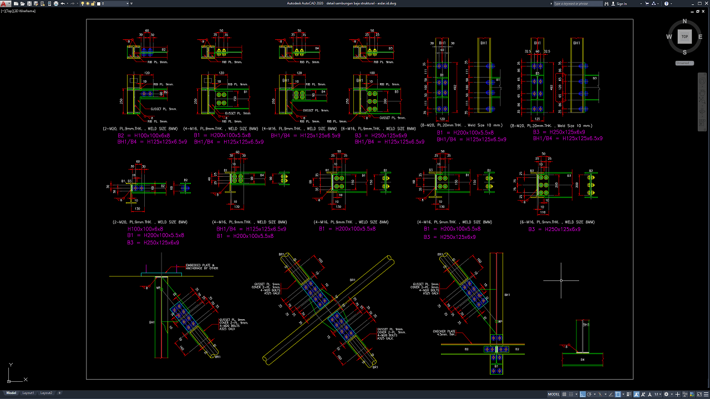Viewport: 710px width, 399px height.
Task: Click the Save icon in Quick Access toolbar
Action: [30, 3]
